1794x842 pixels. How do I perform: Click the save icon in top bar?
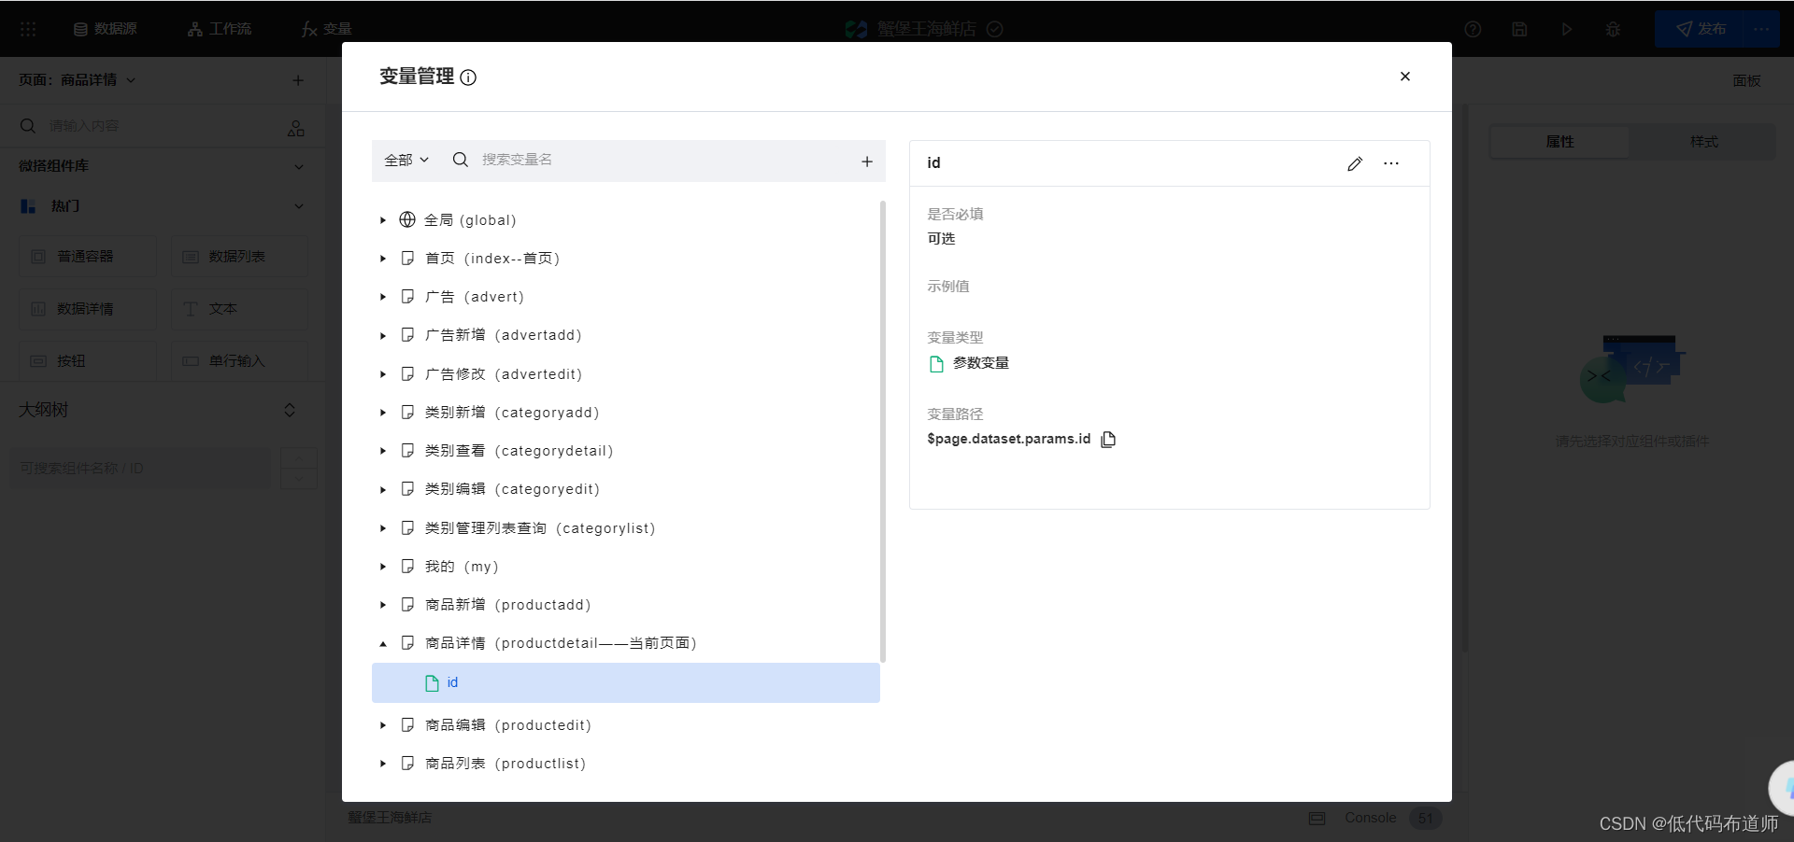point(1519,29)
